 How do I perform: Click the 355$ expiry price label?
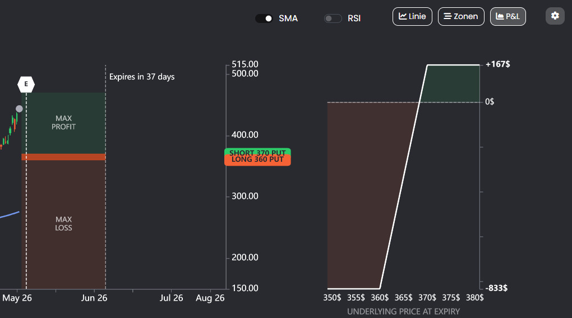[x=356, y=298]
